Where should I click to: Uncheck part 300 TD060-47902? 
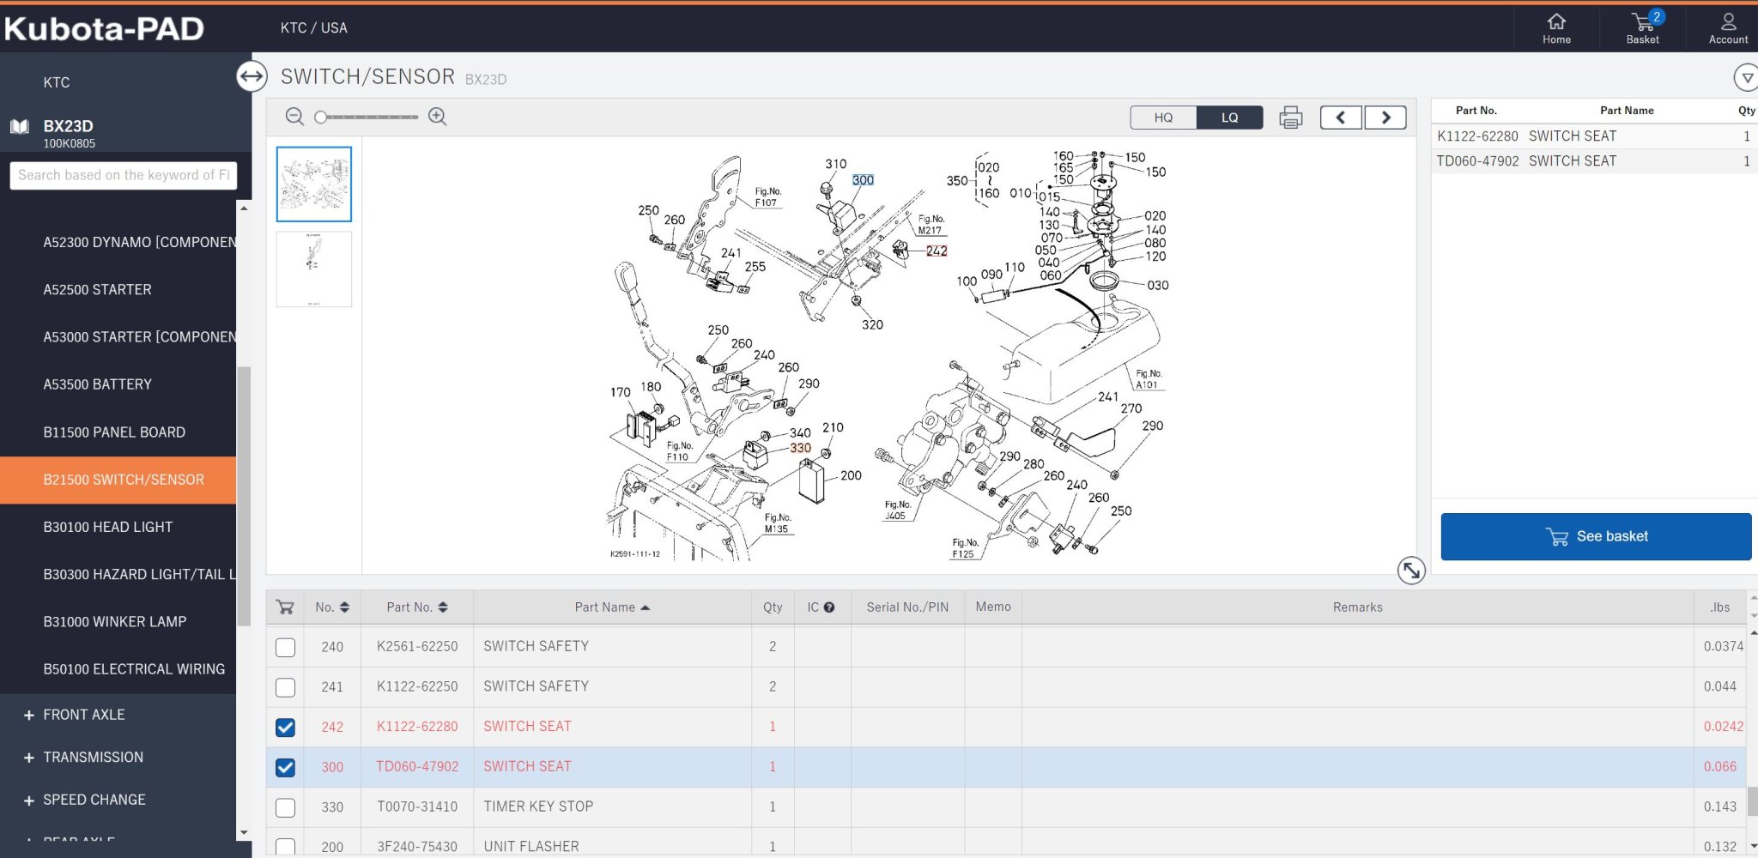[285, 767]
